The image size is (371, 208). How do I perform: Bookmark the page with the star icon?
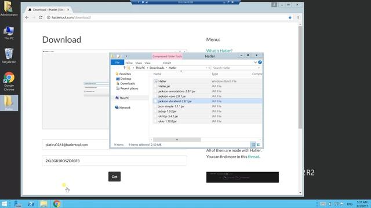pyautogui.click(x=290, y=17)
